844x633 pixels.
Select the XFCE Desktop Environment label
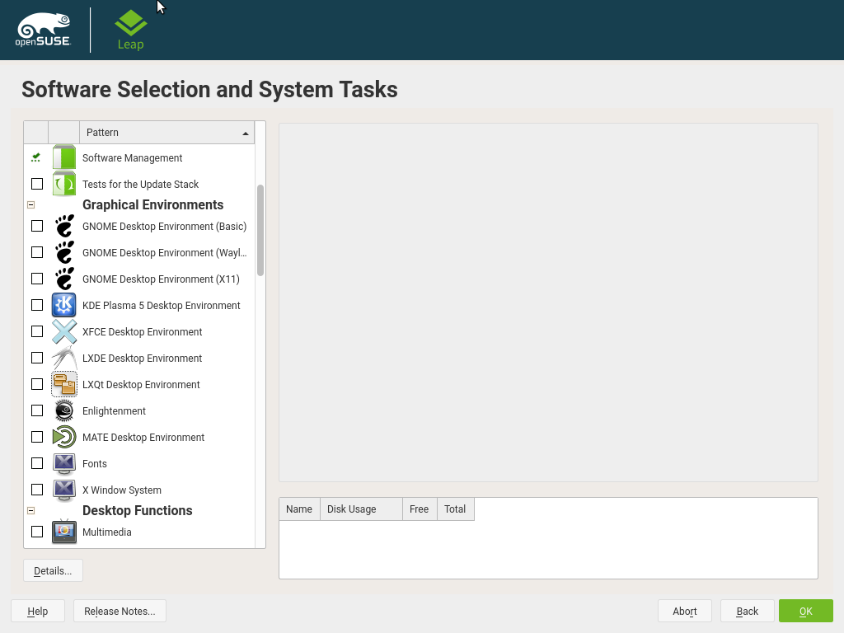(142, 331)
